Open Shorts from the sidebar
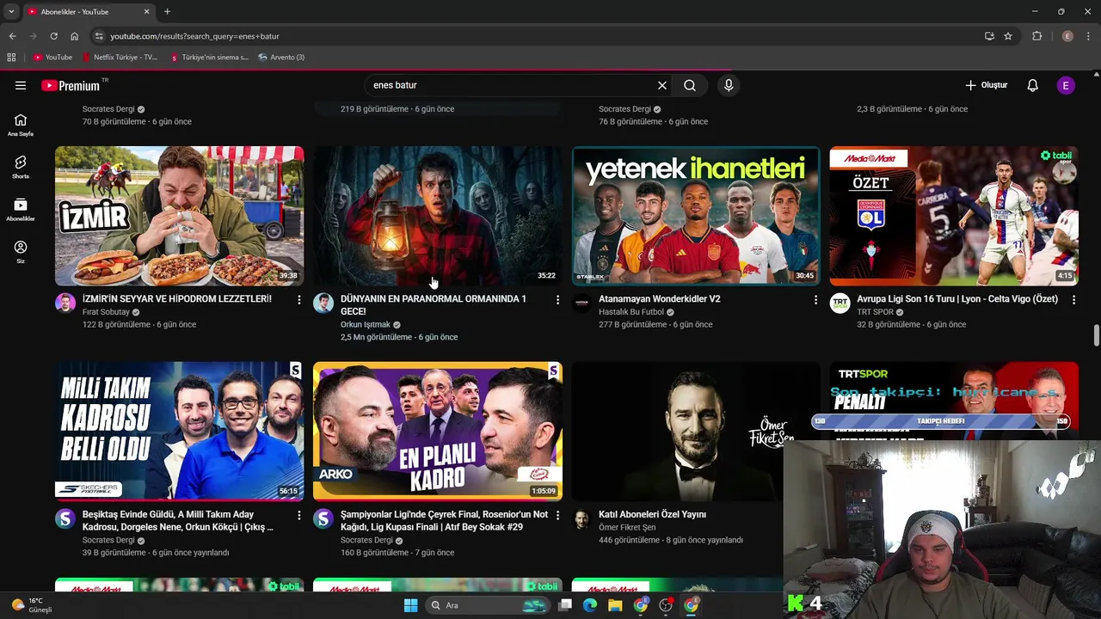 pos(21,167)
